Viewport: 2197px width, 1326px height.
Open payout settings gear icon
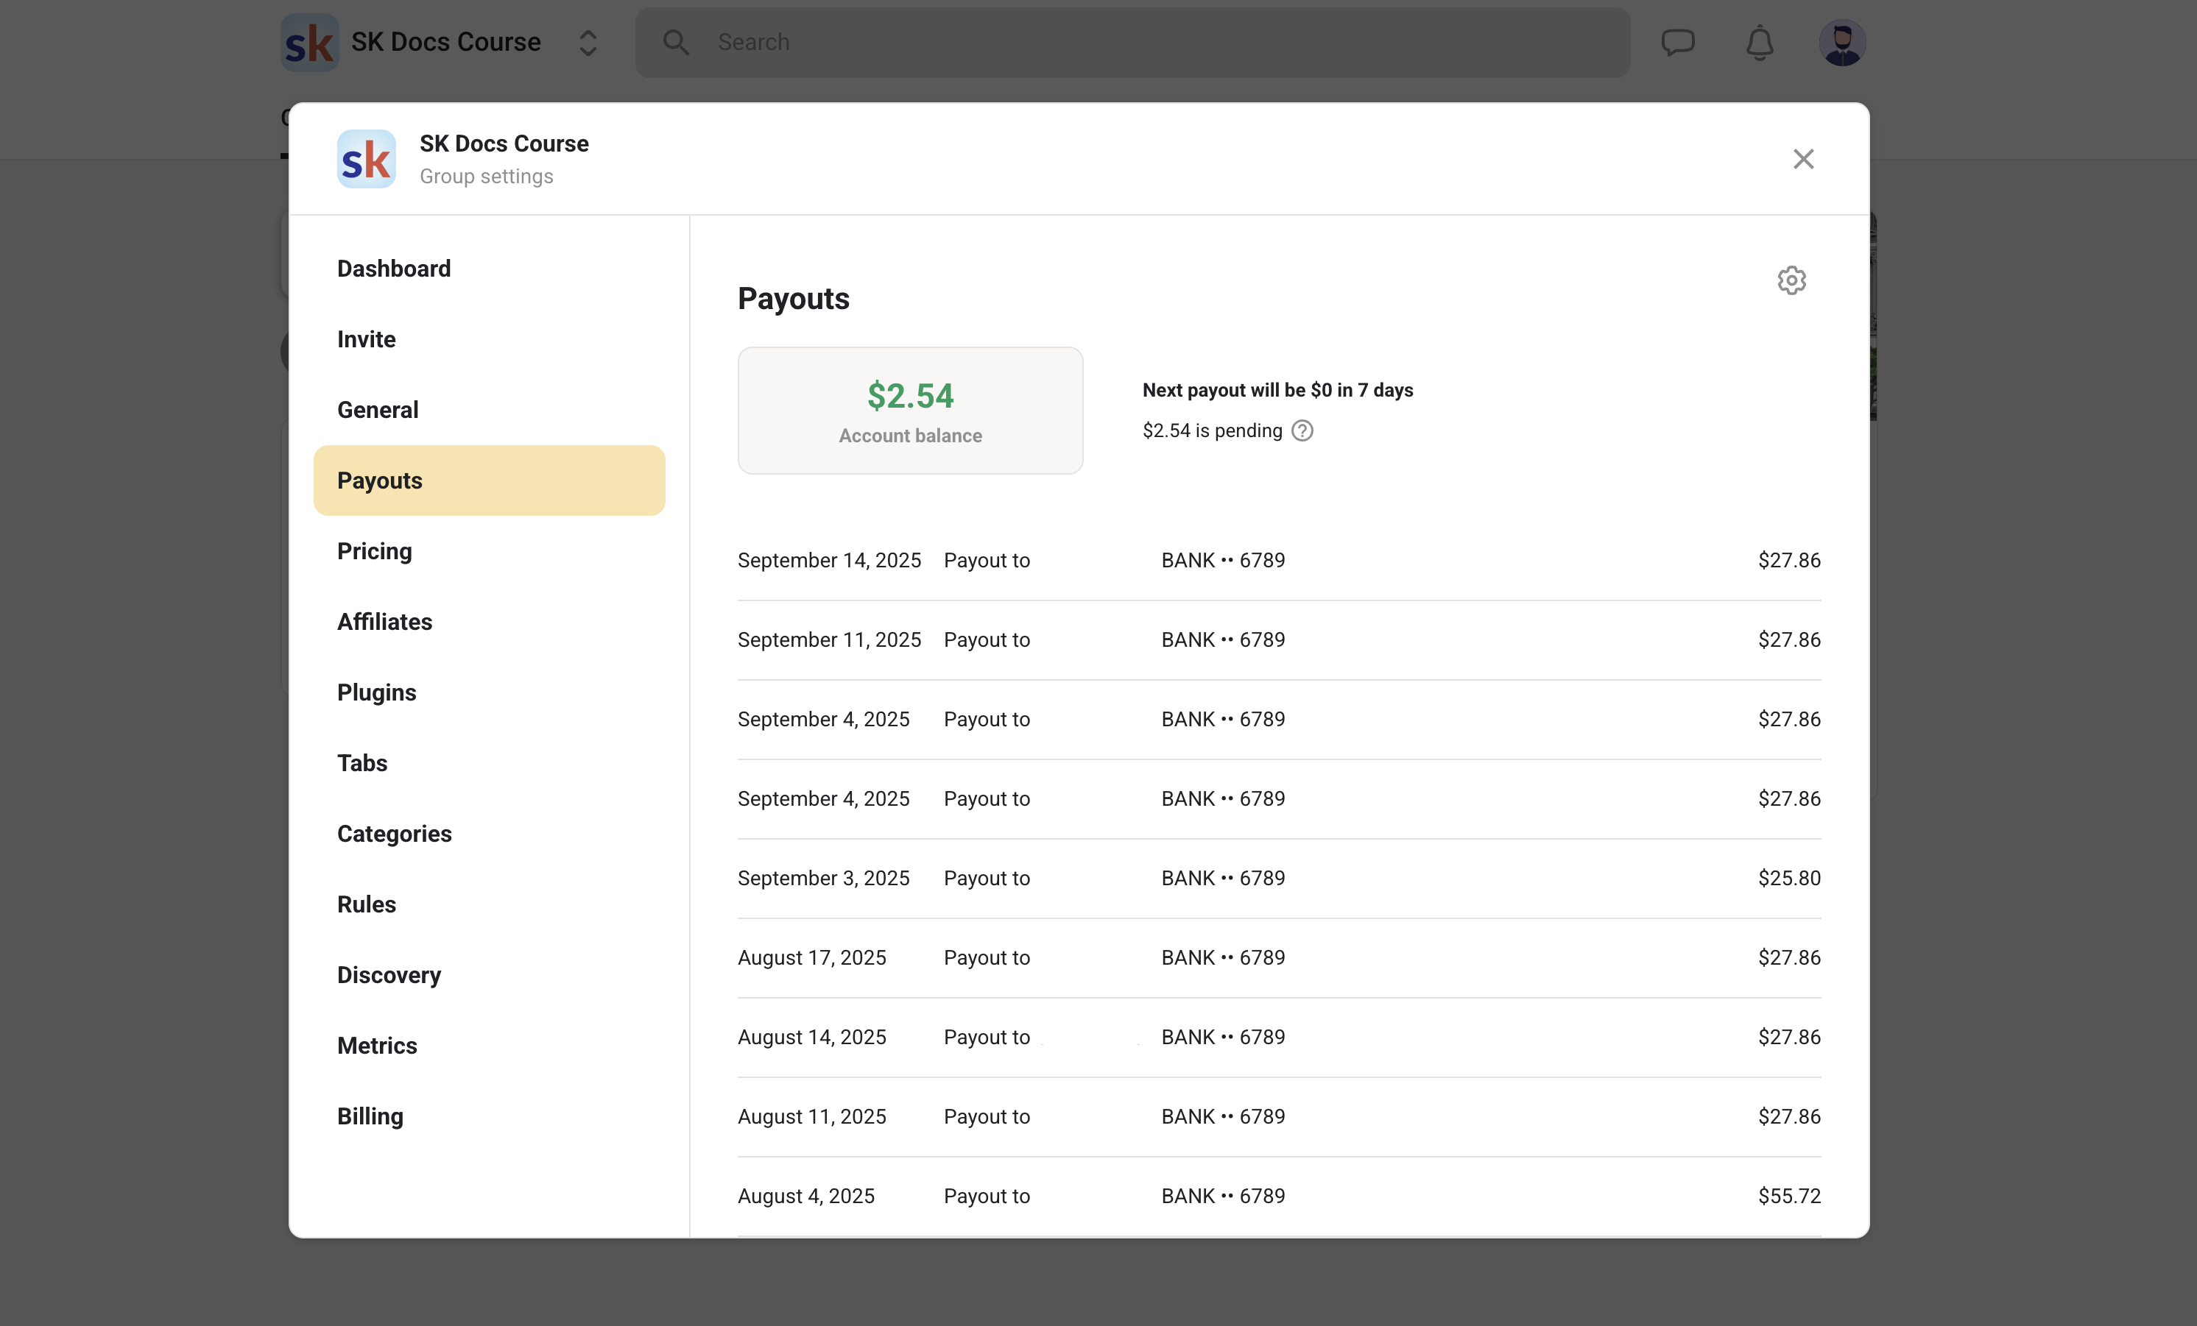click(x=1791, y=280)
